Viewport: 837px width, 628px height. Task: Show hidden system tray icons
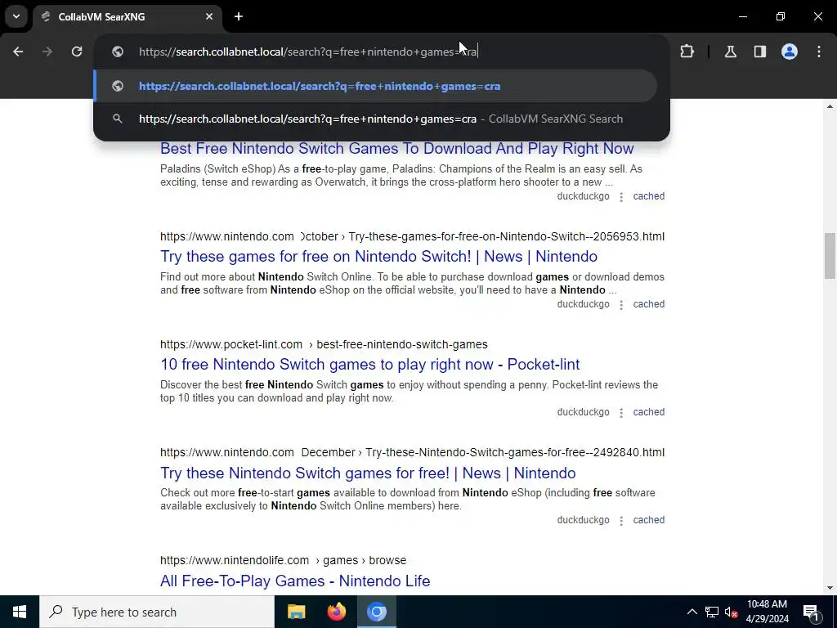click(692, 612)
